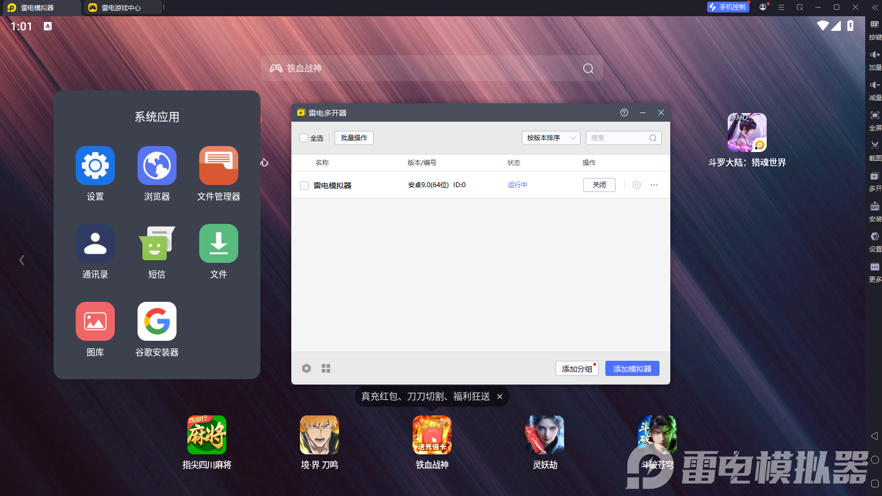This screenshot has height=496, width=882.
Task: Open help in the 雷电多开器 title bar
Action: pos(624,113)
